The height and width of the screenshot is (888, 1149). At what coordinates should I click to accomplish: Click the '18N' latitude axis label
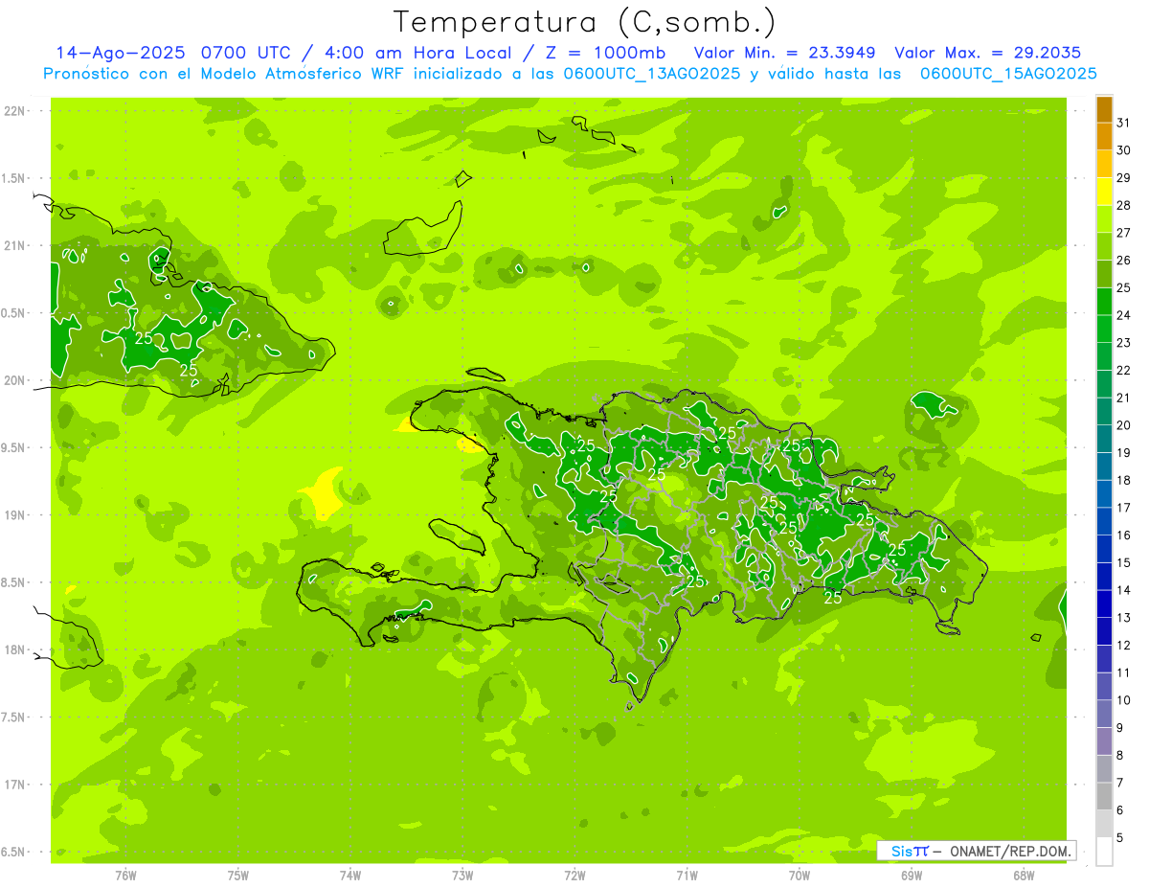coord(14,650)
